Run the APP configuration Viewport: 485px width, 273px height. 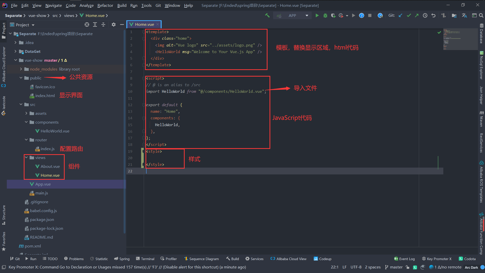tap(317, 15)
